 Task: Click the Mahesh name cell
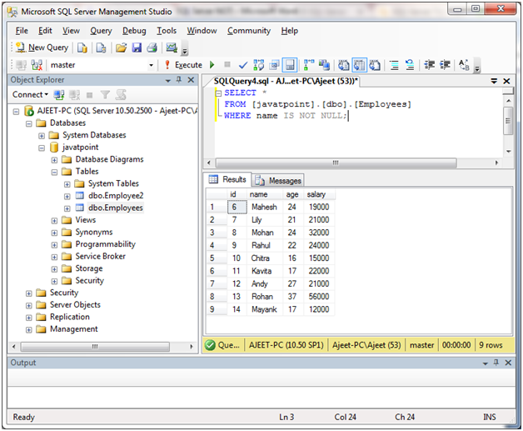pos(265,207)
